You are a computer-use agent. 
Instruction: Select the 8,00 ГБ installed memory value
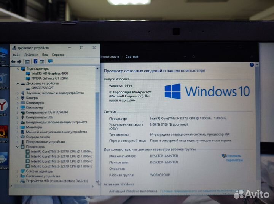169,124
